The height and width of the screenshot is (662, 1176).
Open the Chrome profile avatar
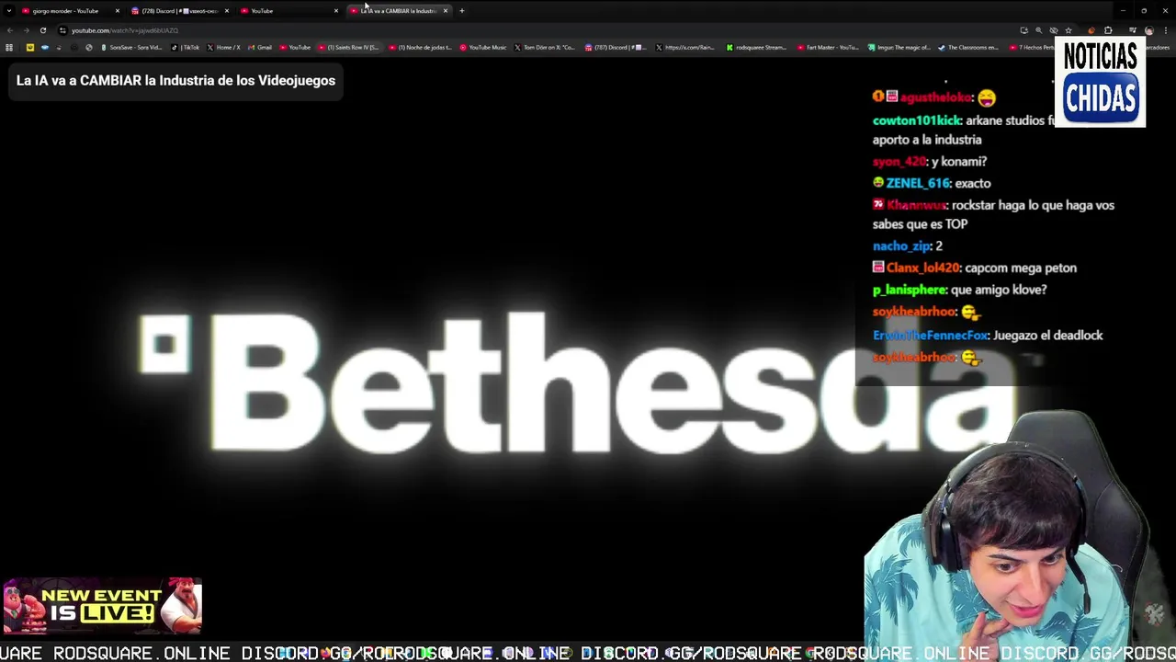(1149, 30)
